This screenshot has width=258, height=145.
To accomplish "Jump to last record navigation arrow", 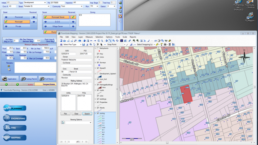I will 86,142.
